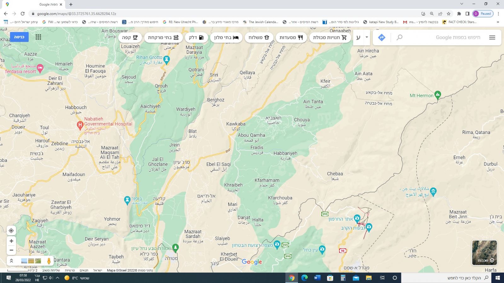This screenshot has height=283, width=504.
Task: Open Chrome's three-dot menu
Action: (x=498, y=14)
